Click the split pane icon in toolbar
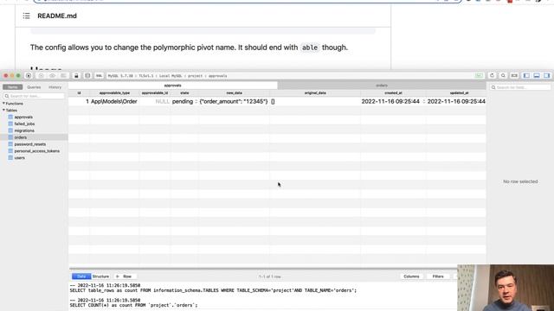The width and height of the screenshot is (554, 311). tap(514, 76)
